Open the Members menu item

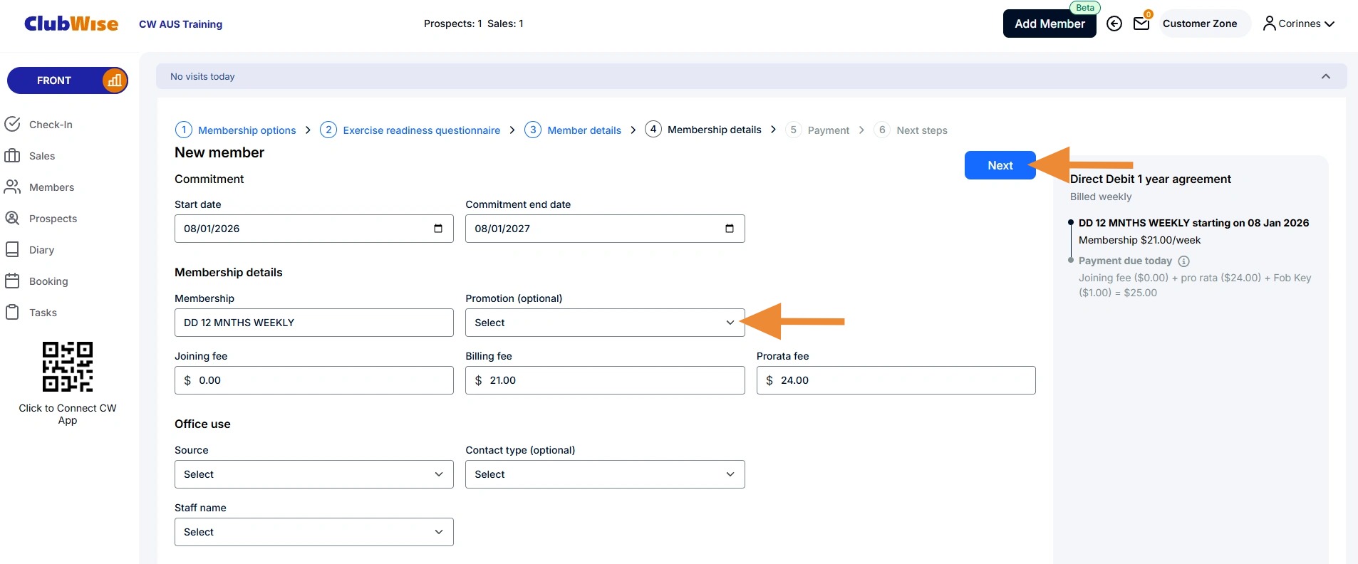coord(51,187)
